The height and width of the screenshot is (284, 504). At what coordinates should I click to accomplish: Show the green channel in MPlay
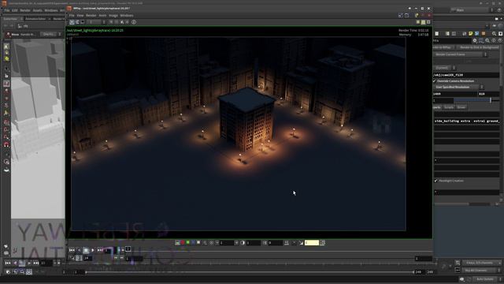coord(187,243)
